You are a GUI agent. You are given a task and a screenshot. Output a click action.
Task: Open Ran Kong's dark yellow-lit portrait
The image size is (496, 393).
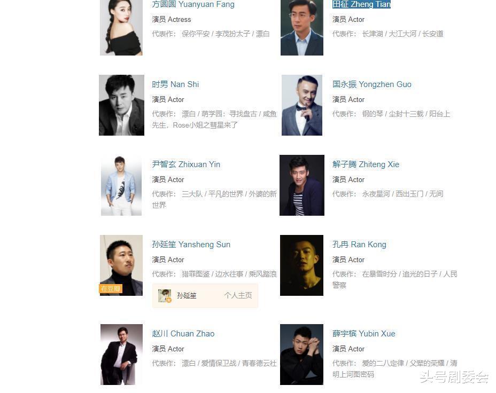point(302,265)
